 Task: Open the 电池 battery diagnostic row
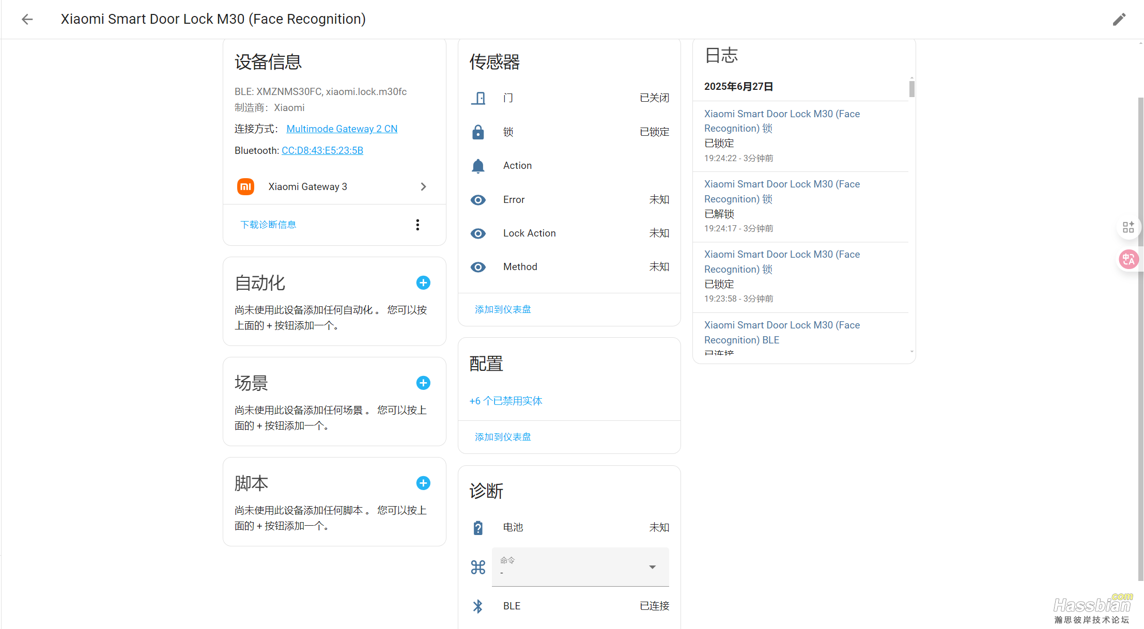569,528
